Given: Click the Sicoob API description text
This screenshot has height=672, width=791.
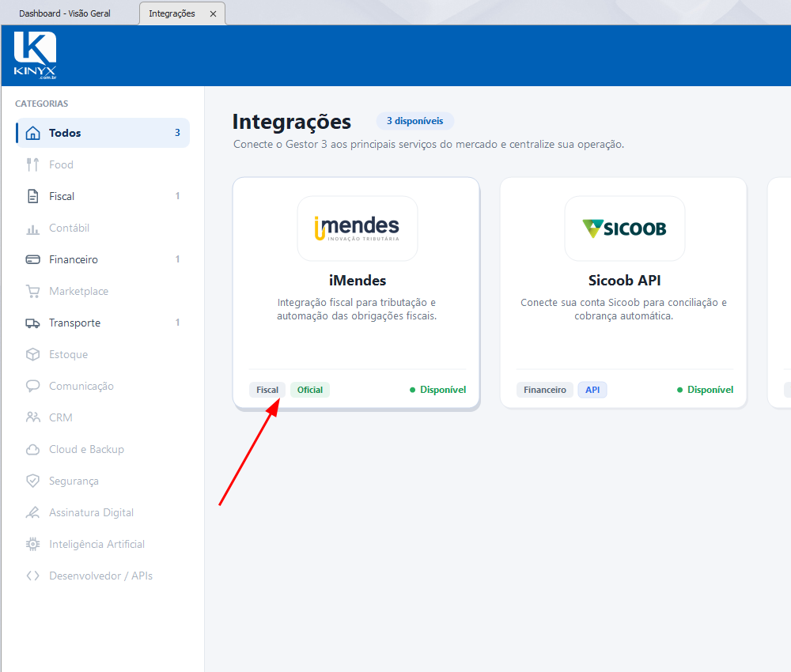Looking at the screenshot, I should pyautogui.click(x=624, y=309).
